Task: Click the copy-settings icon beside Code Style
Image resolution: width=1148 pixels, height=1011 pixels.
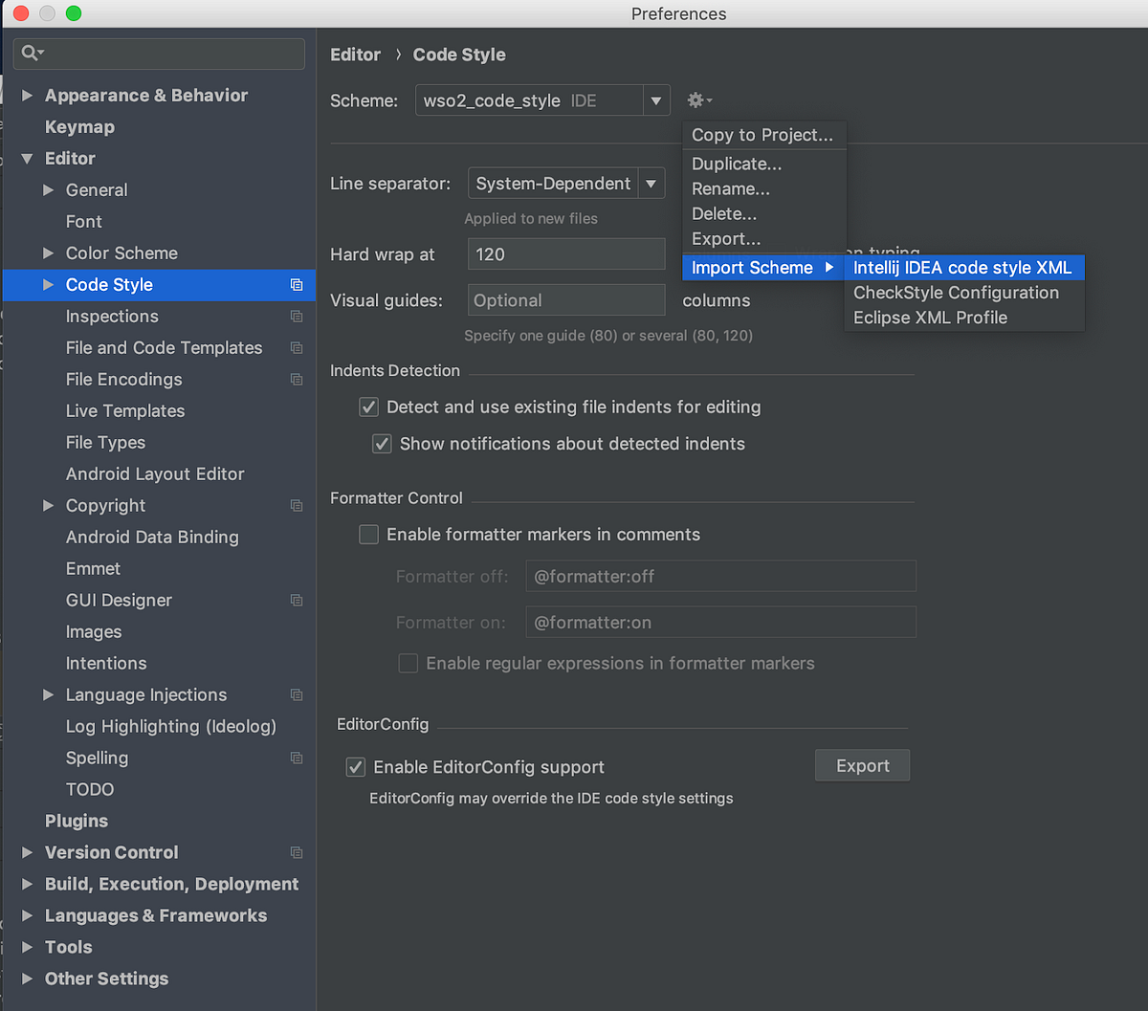Action: 297,284
